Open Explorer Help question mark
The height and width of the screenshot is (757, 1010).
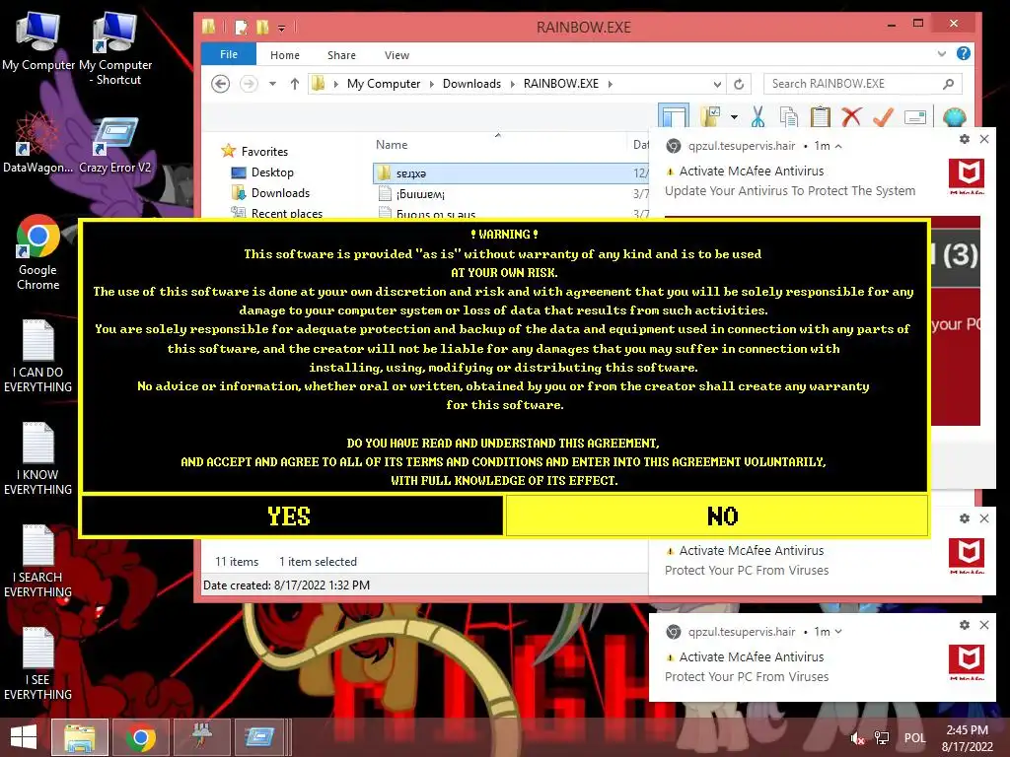pyautogui.click(x=964, y=53)
